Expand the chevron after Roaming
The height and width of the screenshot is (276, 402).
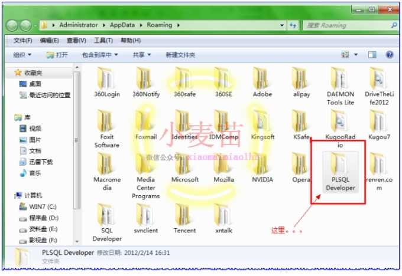pyautogui.click(x=178, y=25)
